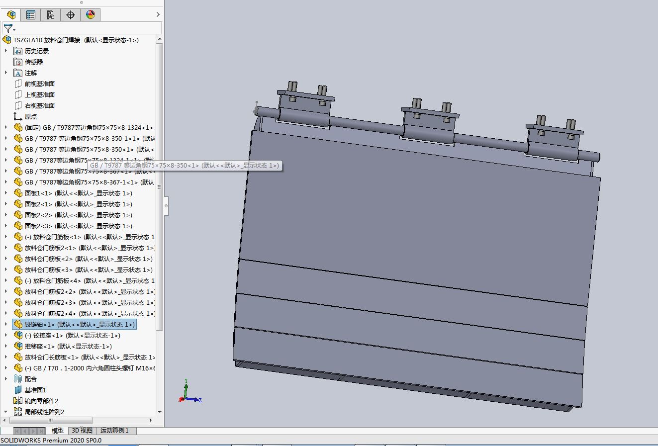658x446 pixels.
Task: Open the 运动算例 1 motion study tab
Action: pos(114,431)
